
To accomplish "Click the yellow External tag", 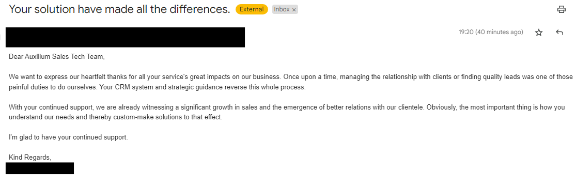I will (x=252, y=9).
